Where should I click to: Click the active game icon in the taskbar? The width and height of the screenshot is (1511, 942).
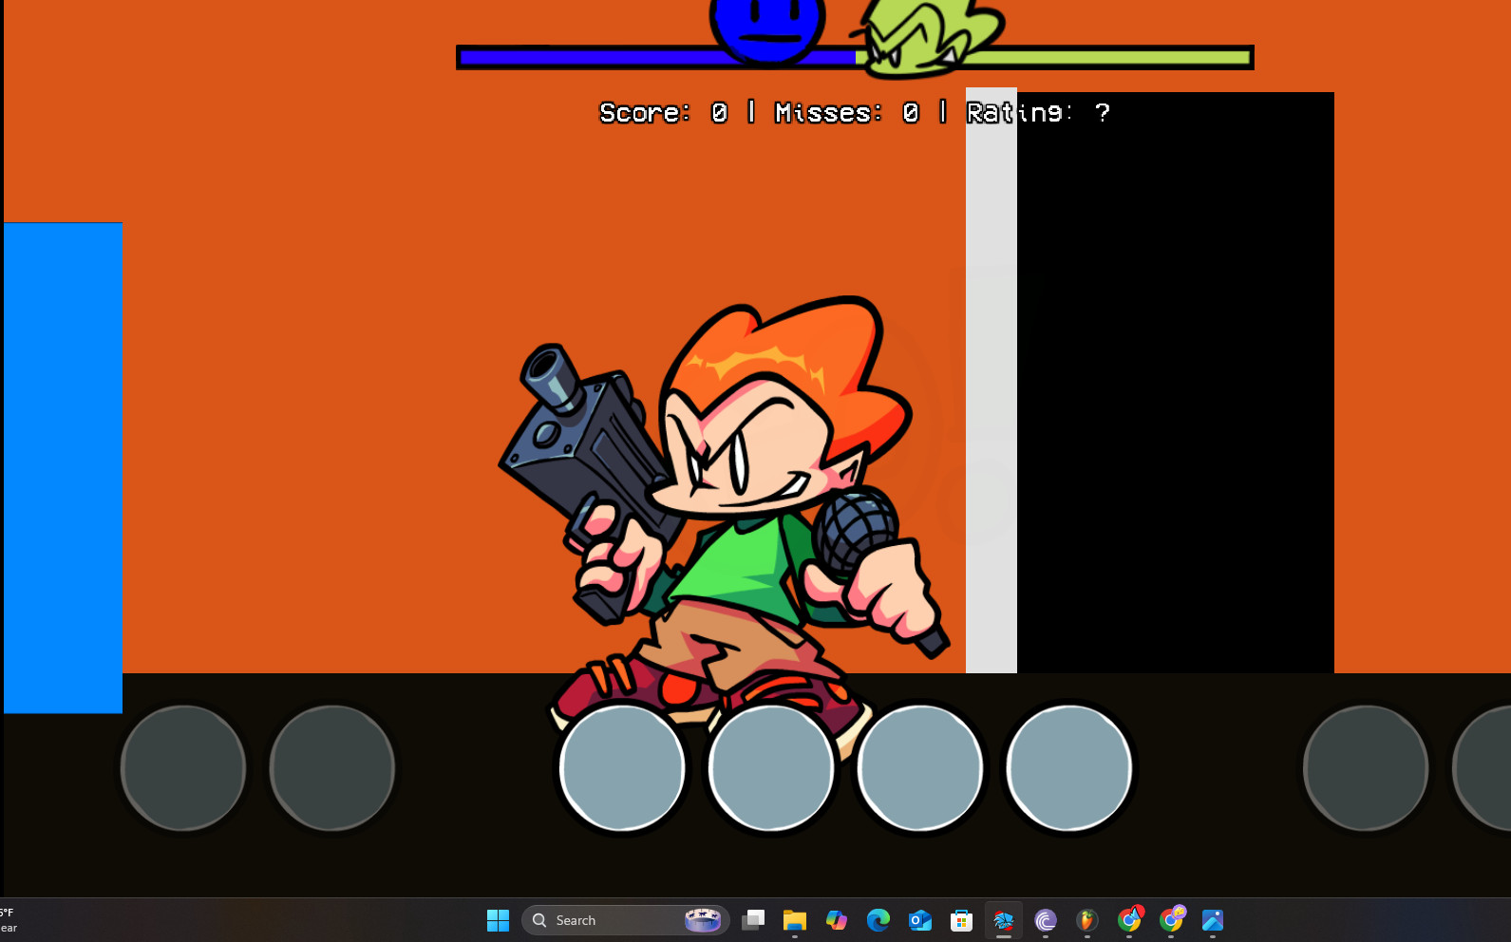point(1004,920)
